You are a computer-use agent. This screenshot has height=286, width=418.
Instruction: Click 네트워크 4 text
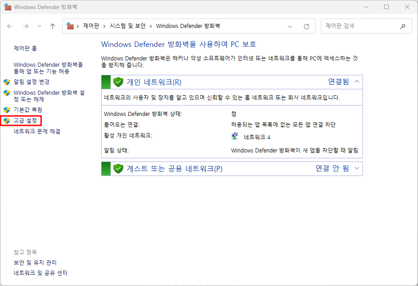point(257,137)
